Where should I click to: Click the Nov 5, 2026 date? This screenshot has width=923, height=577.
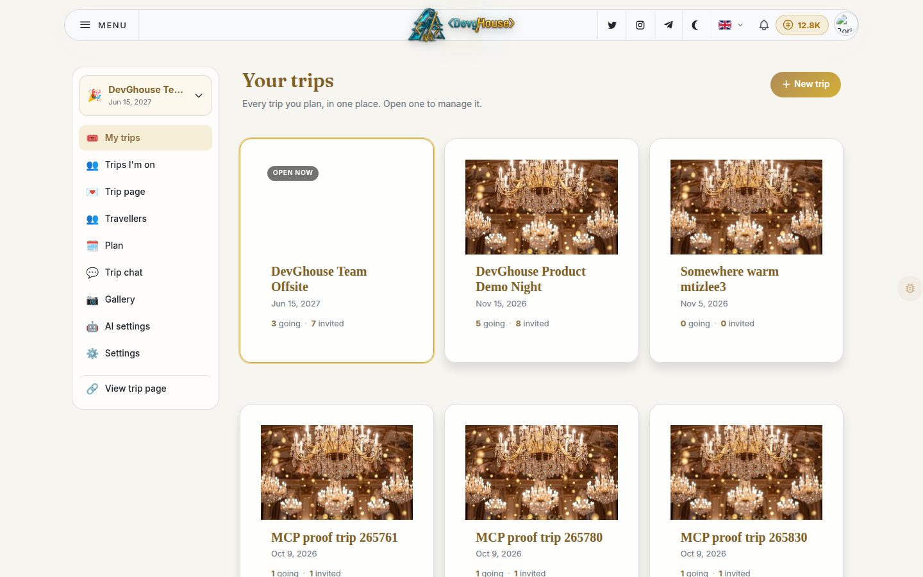point(704,304)
